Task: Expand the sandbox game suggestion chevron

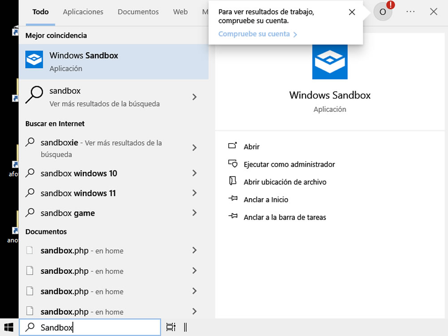Action: point(194,213)
